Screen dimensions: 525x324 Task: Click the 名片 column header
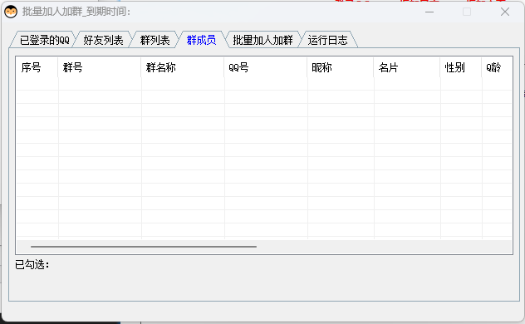(x=407, y=67)
